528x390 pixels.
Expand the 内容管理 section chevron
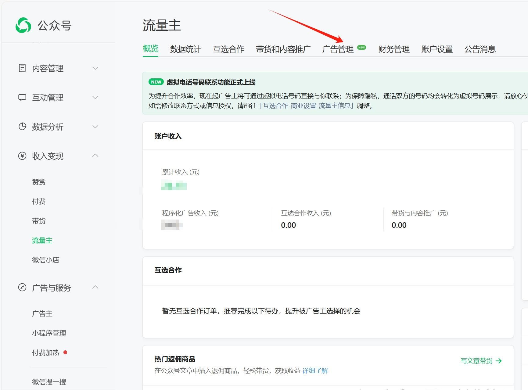(95, 68)
